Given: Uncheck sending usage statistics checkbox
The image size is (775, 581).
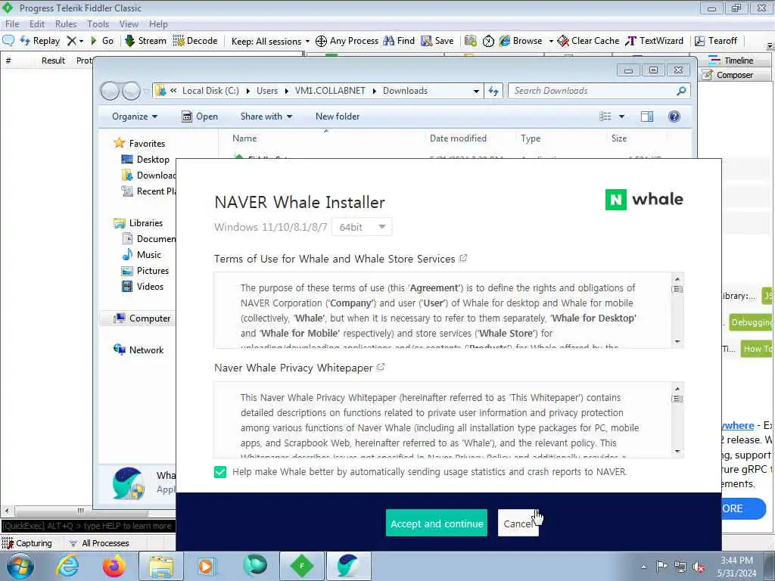Looking at the screenshot, I should [x=220, y=472].
